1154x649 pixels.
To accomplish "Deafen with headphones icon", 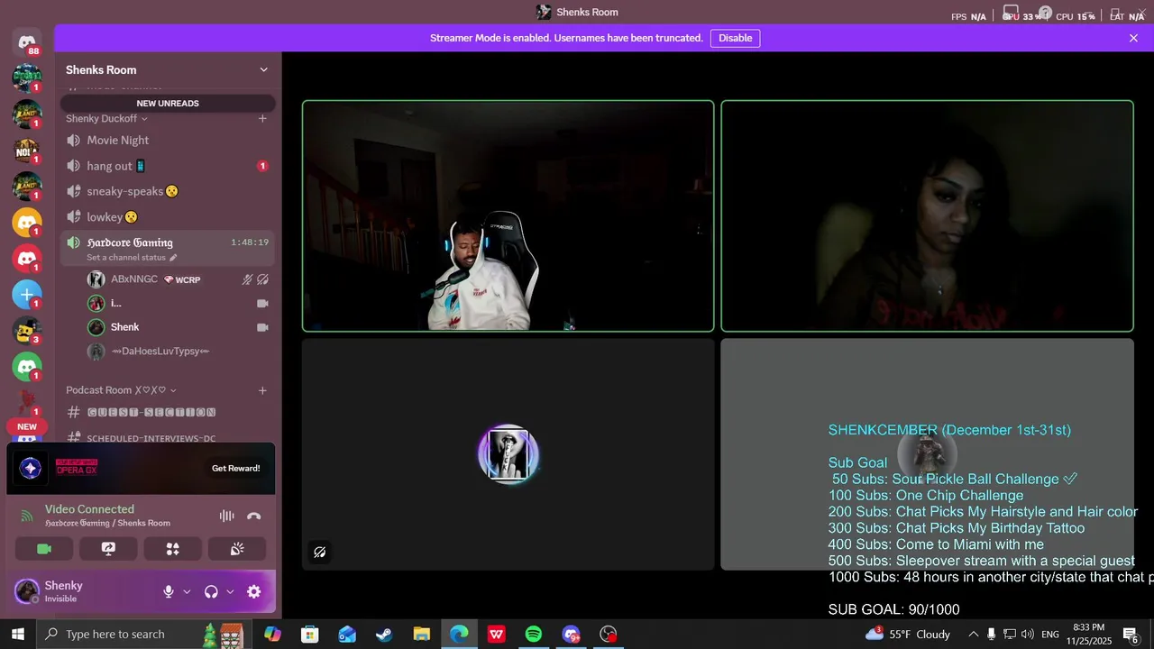I will (x=211, y=592).
